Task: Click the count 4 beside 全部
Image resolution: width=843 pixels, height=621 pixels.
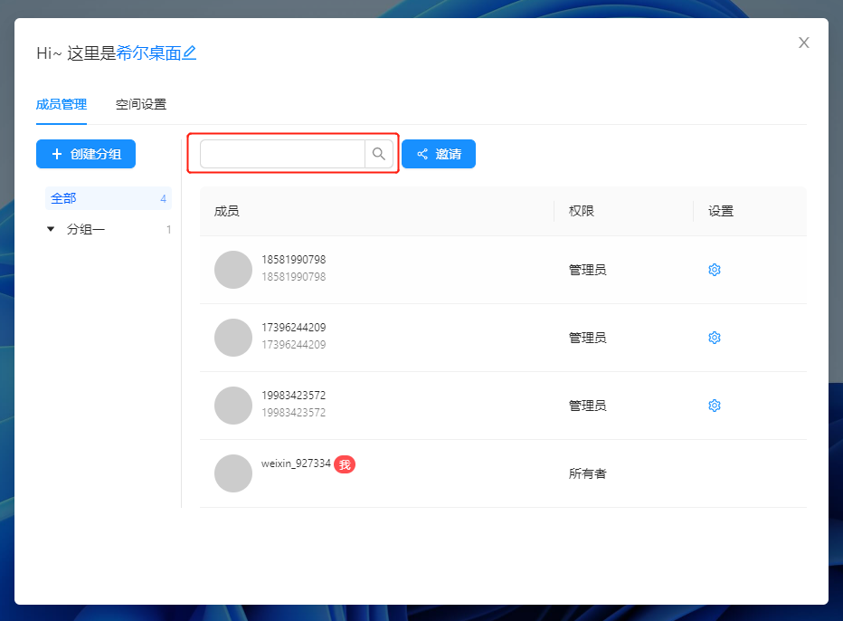Action: (x=164, y=199)
